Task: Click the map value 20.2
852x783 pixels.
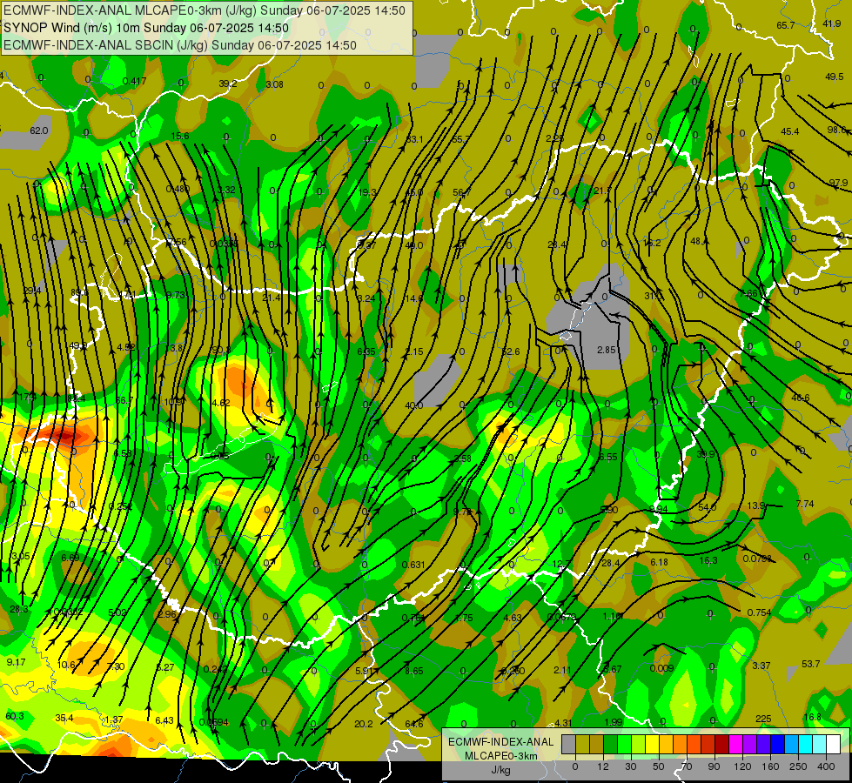Action: click(364, 724)
